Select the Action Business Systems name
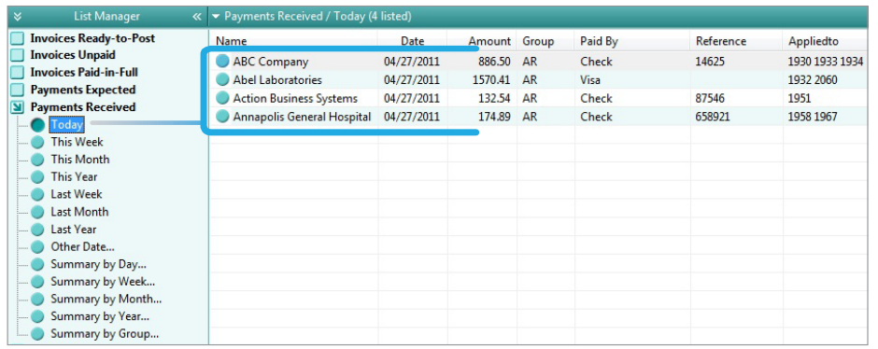Image resolution: width=878 pixels, height=349 pixels. point(295,98)
